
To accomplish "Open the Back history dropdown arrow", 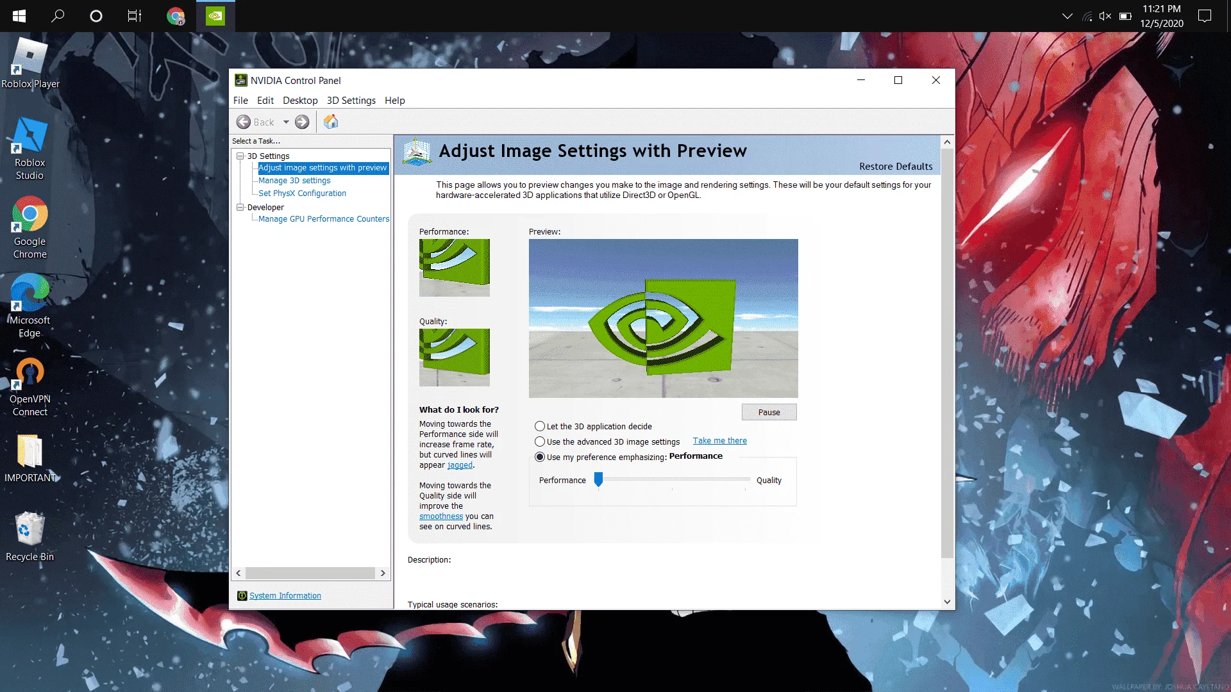I will pos(286,122).
